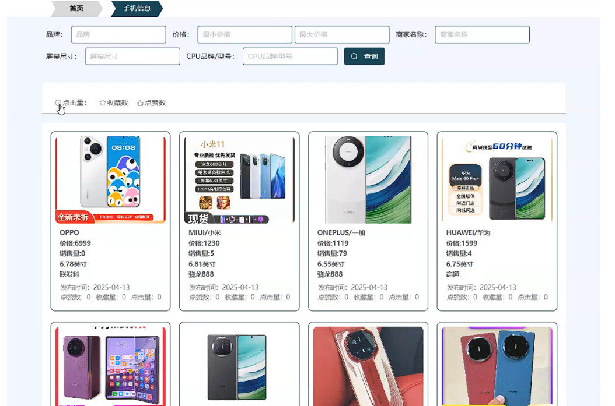Click the 最小价格 input field

click(x=244, y=34)
